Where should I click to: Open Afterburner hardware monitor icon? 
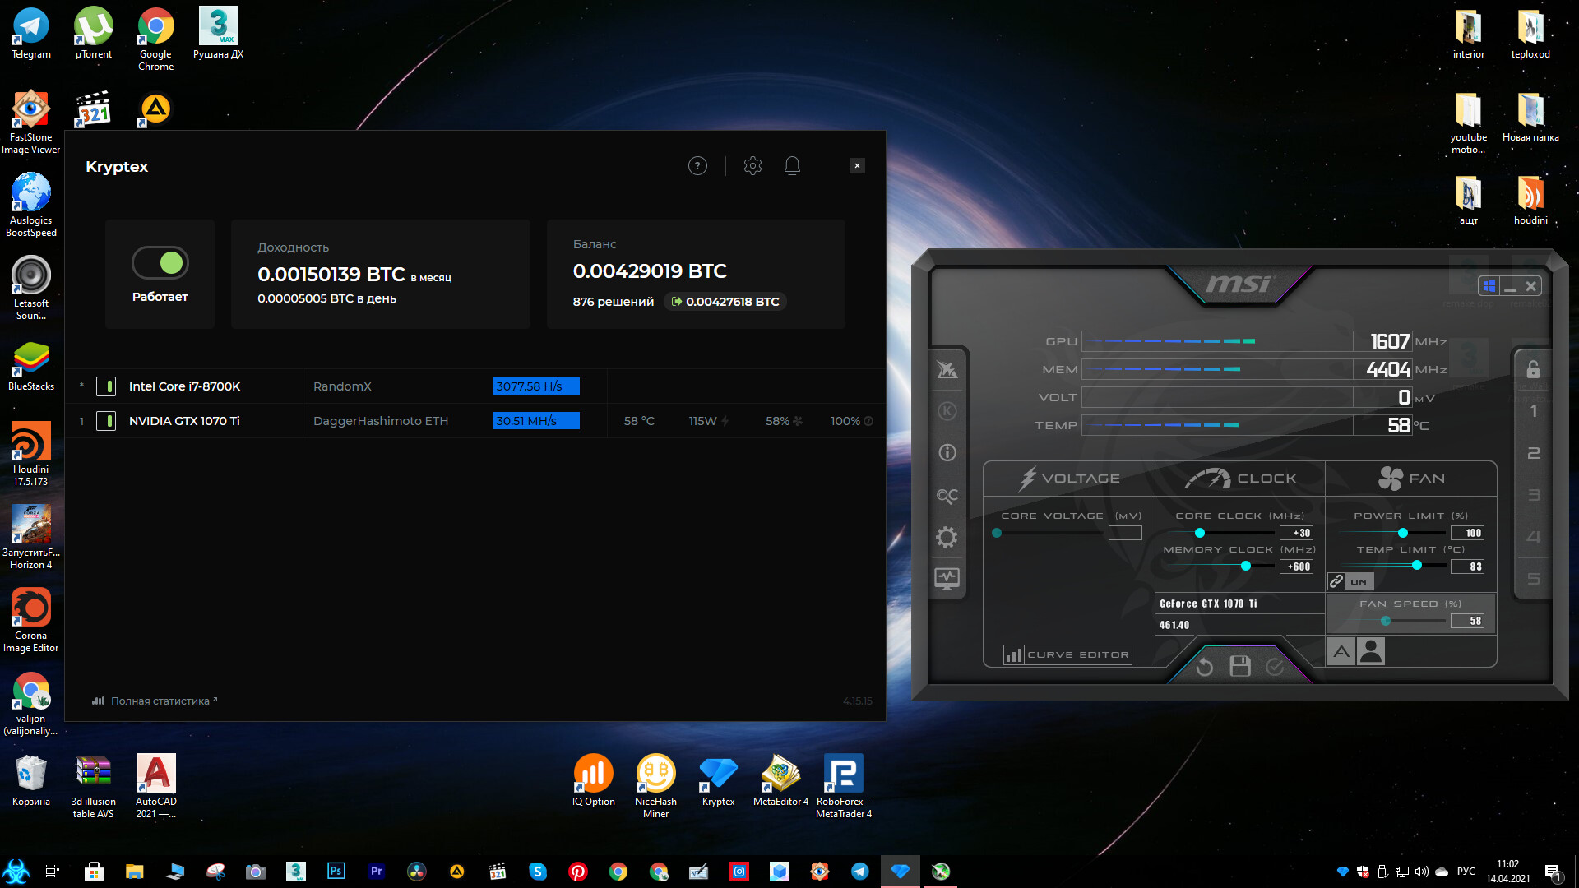(x=947, y=579)
